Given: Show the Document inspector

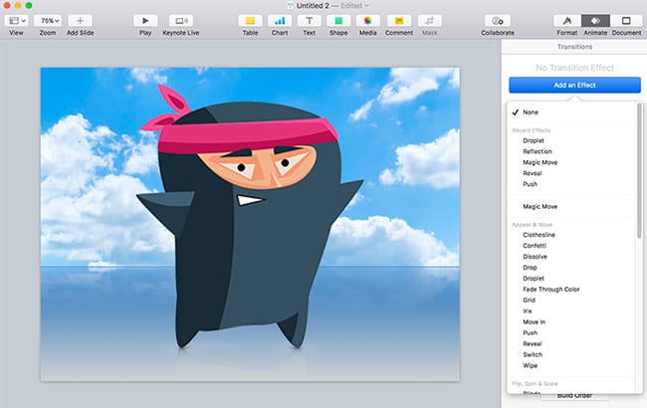Looking at the screenshot, I should click(x=626, y=21).
